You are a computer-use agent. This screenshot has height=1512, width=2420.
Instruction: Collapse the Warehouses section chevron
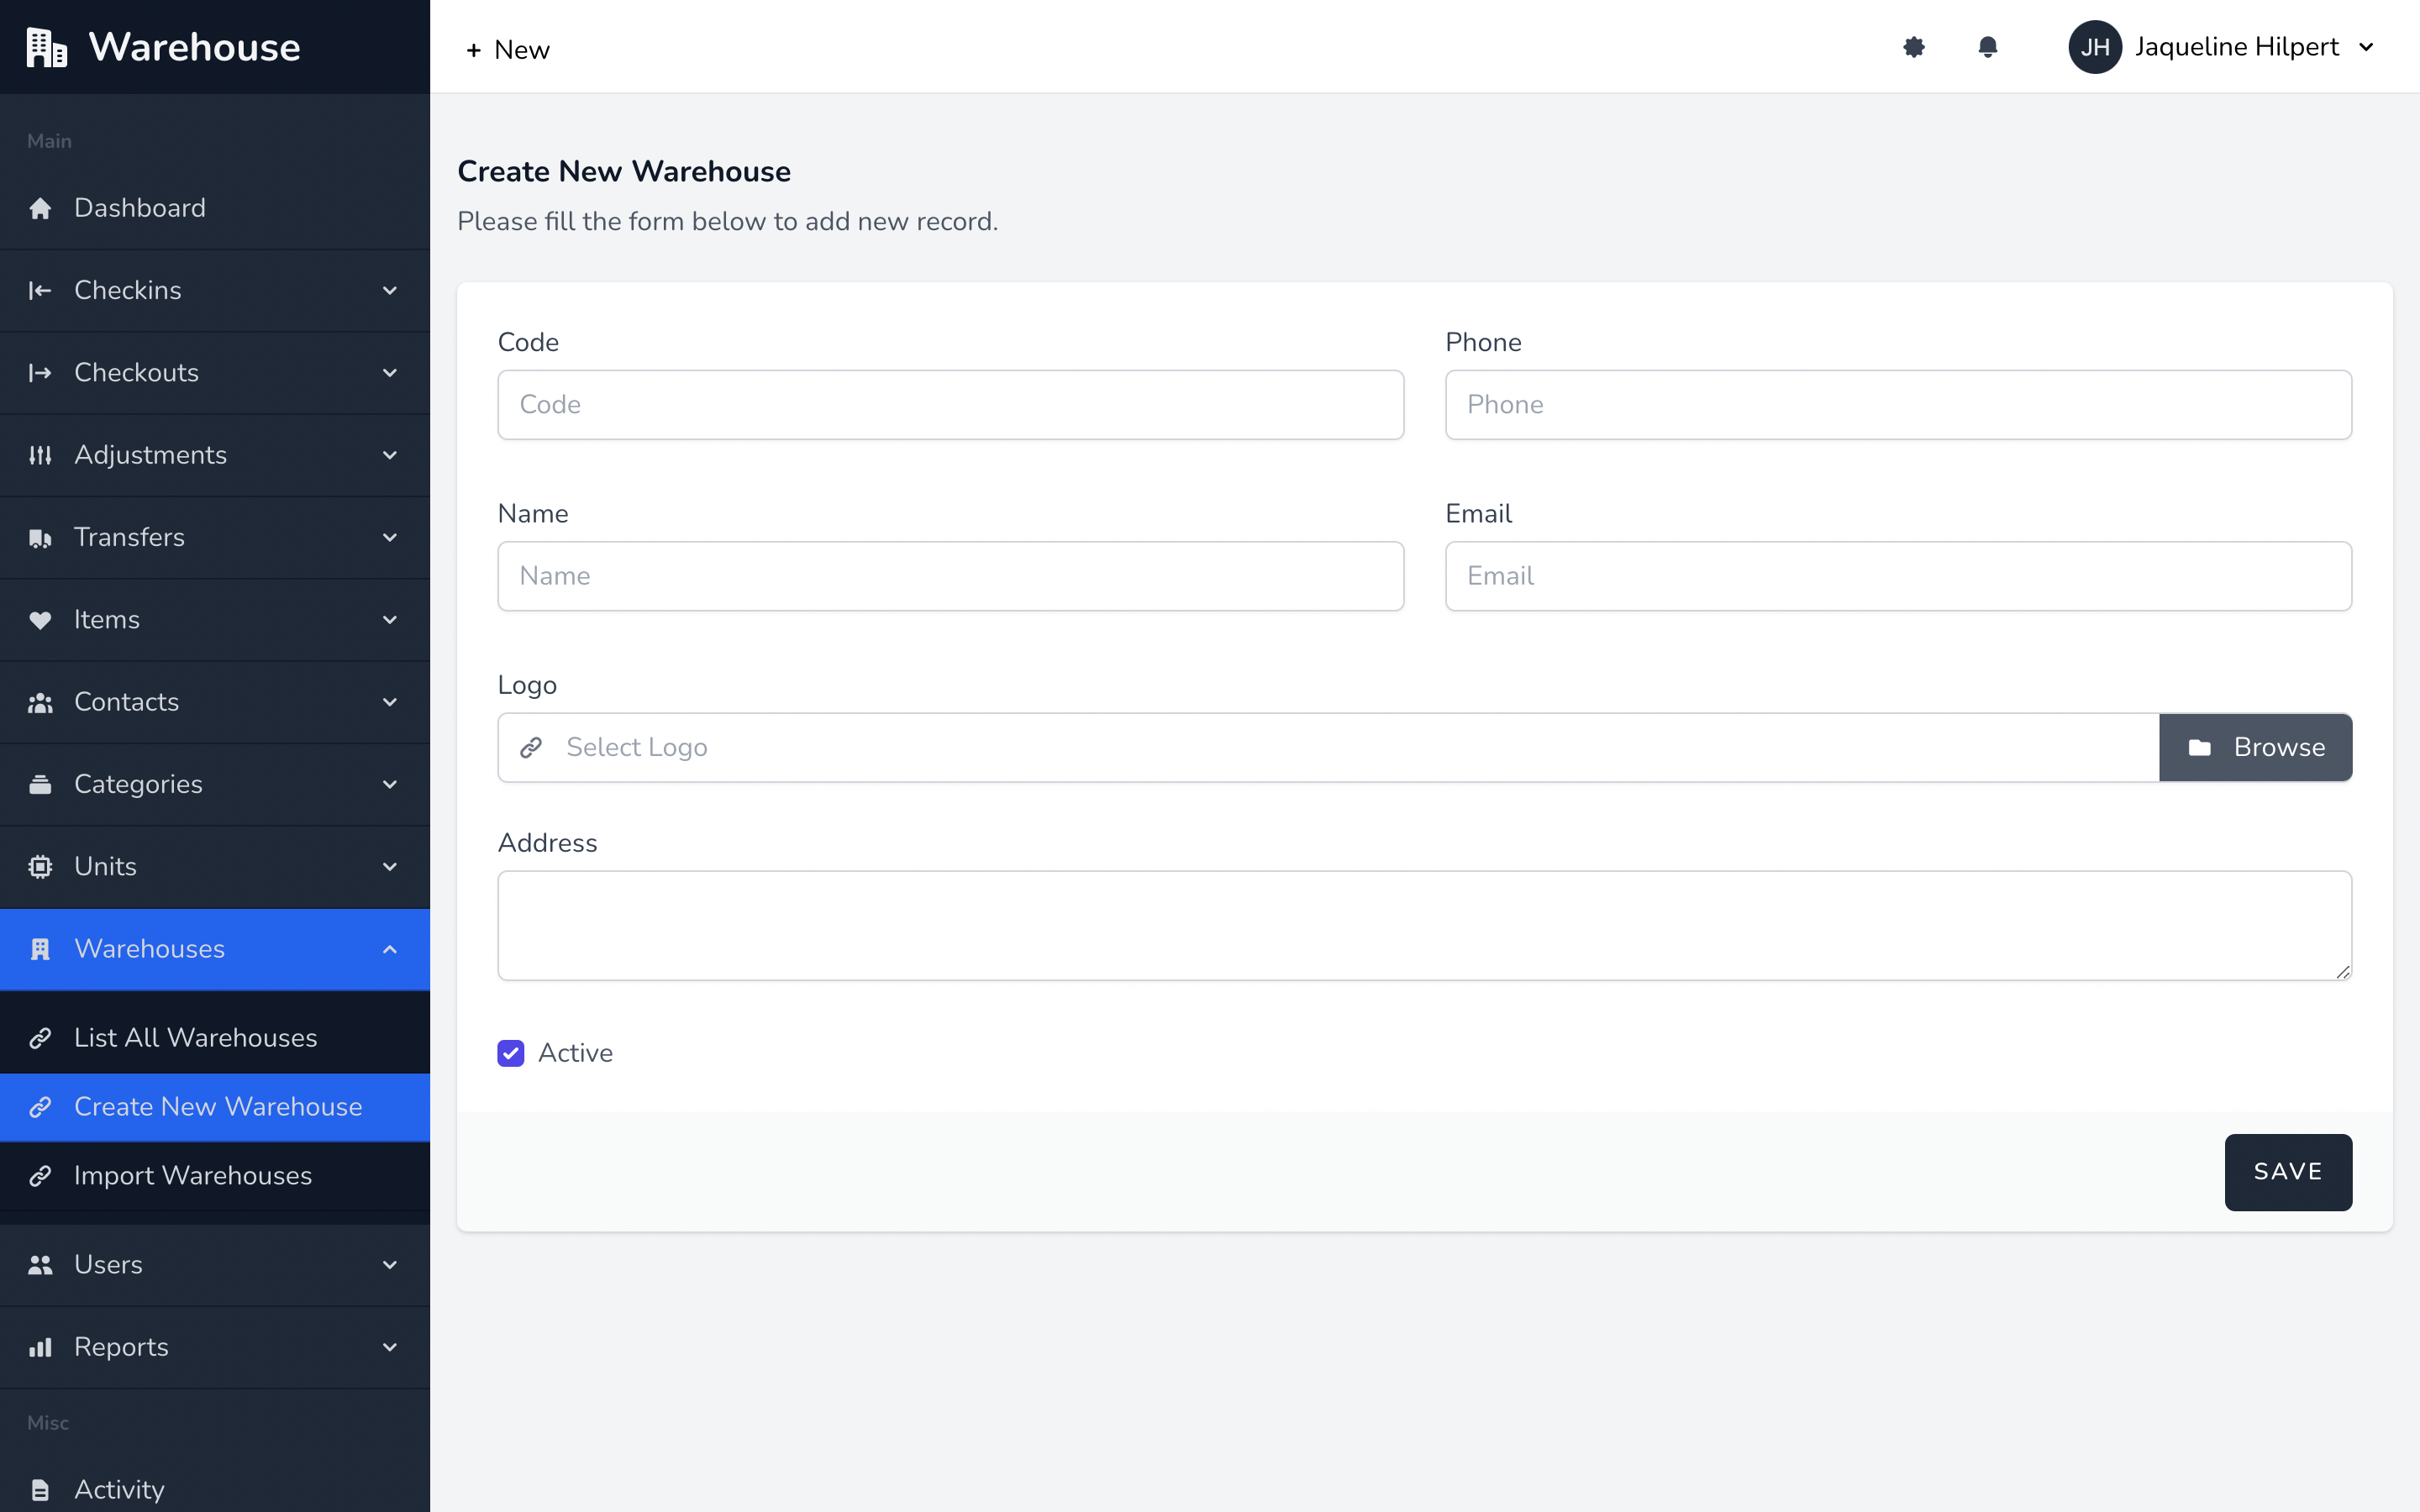pyautogui.click(x=390, y=949)
